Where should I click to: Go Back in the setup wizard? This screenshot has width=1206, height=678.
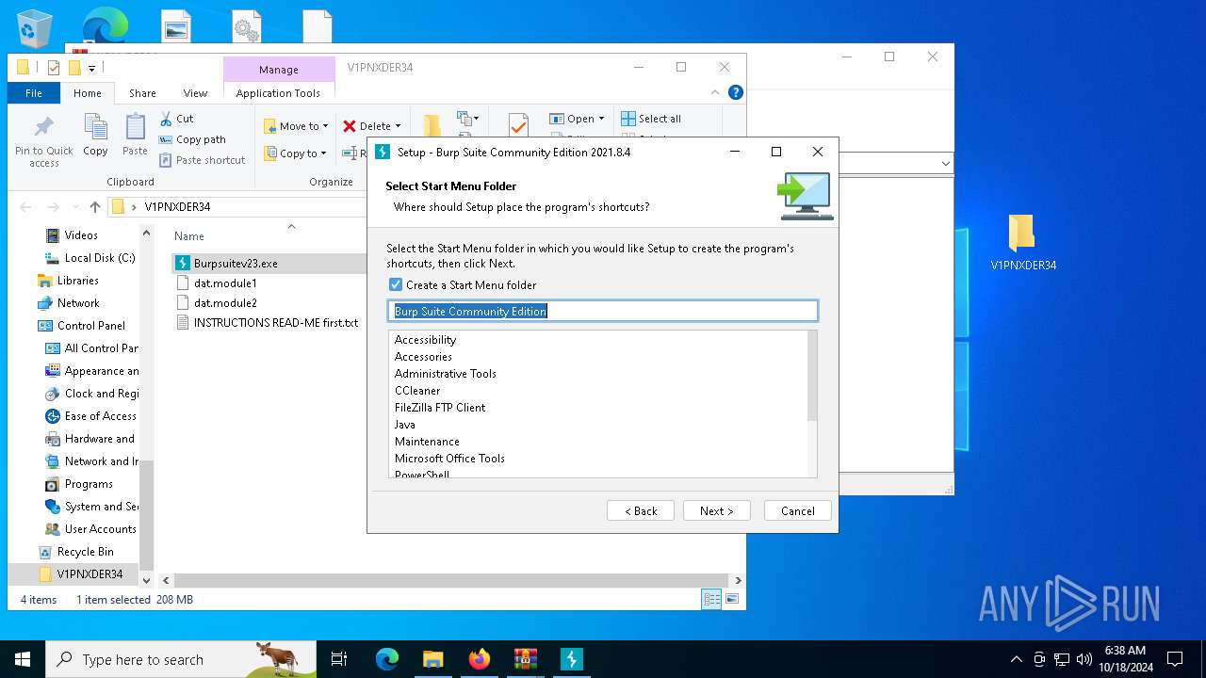[641, 510]
